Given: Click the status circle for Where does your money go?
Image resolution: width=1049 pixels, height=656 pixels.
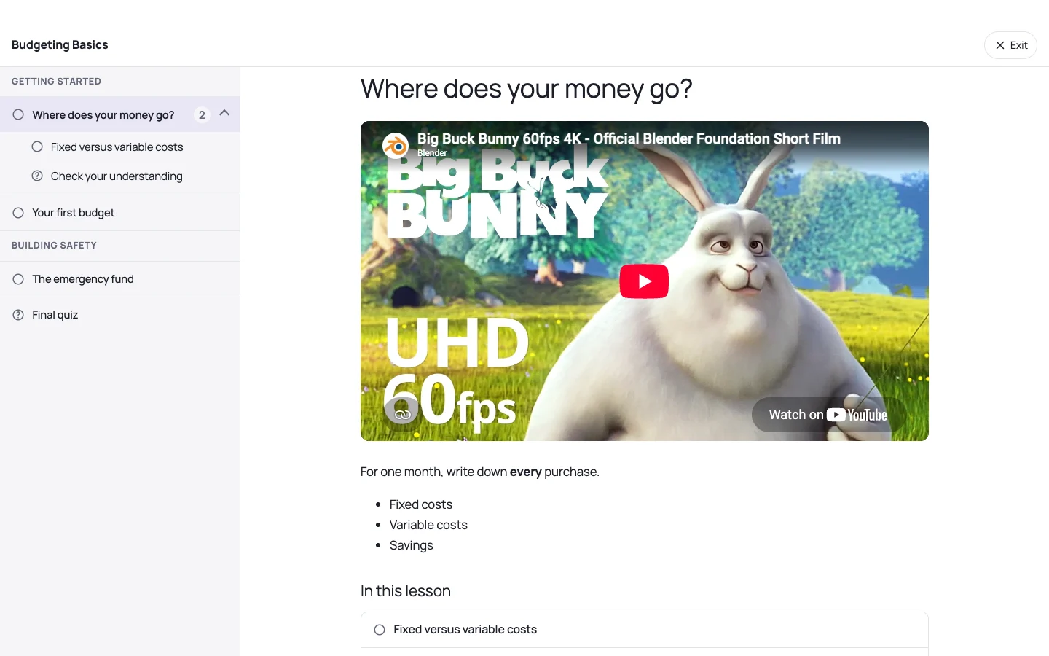Looking at the screenshot, I should 18,114.
